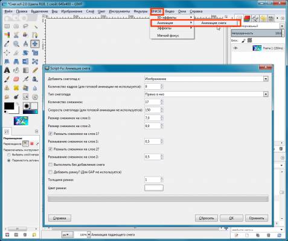Click the 'Толщина рамки' input field
The height and width of the screenshot is (241, 288).
152,180
